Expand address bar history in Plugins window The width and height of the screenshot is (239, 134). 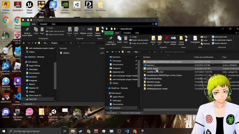click(x=66, y=43)
